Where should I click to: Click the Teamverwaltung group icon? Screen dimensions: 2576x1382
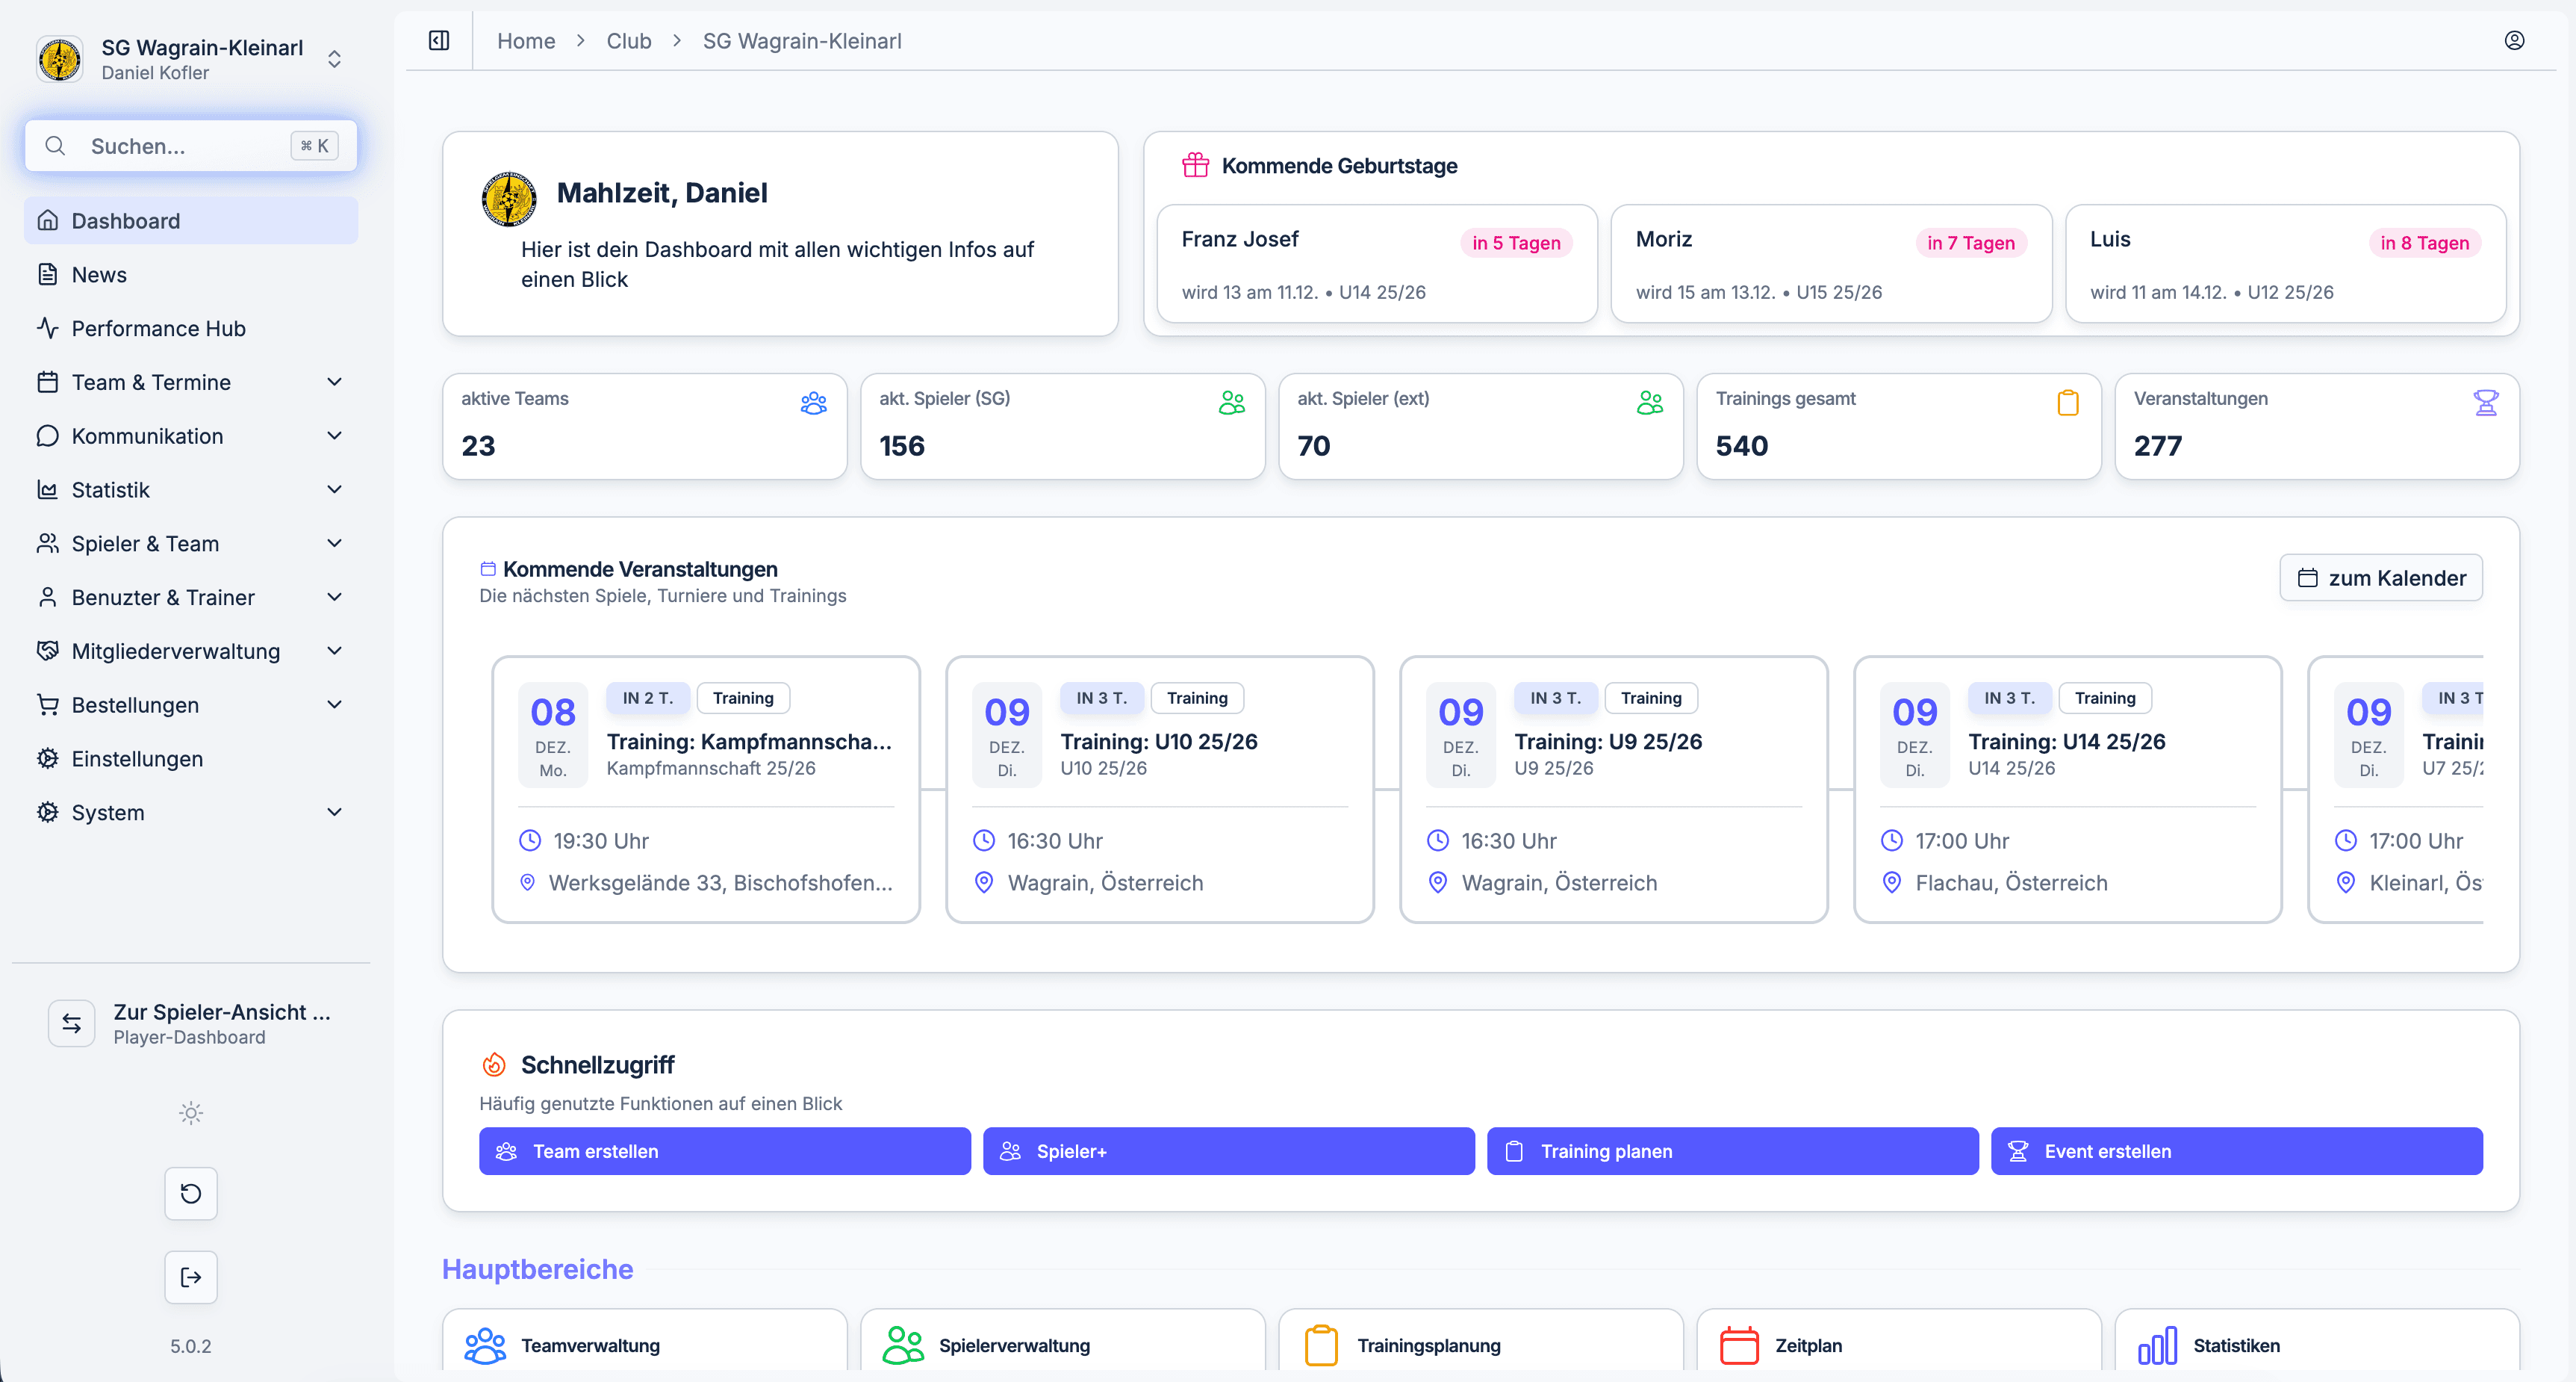point(486,1346)
